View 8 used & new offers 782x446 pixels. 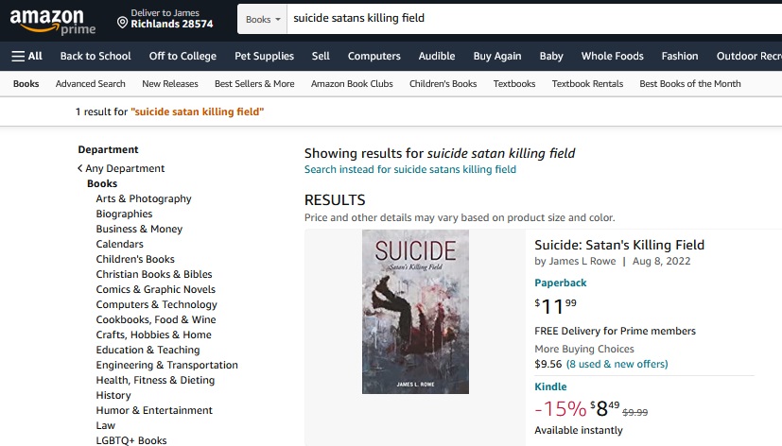617,364
